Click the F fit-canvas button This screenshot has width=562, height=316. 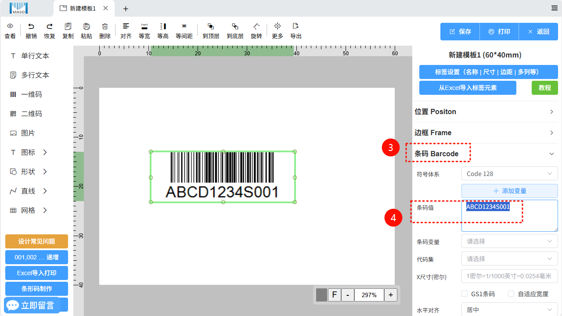[x=335, y=295]
